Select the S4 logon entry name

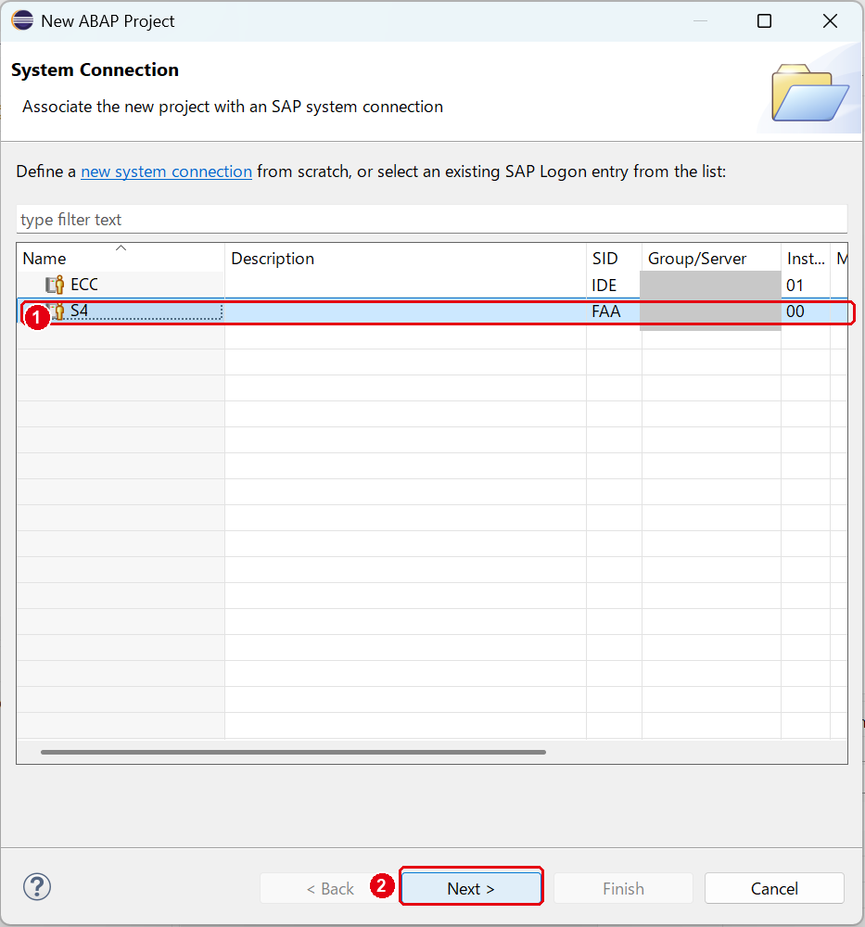tap(79, 311)
